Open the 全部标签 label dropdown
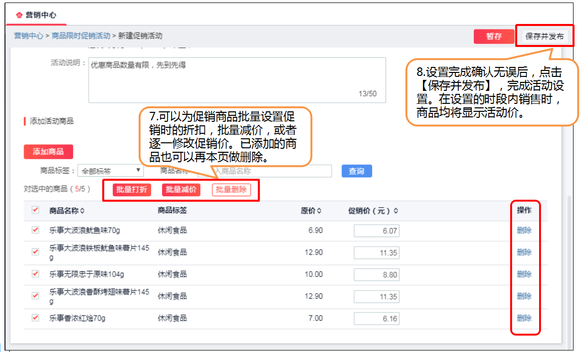This screenshot has height=352, width=582. point(110,170)
